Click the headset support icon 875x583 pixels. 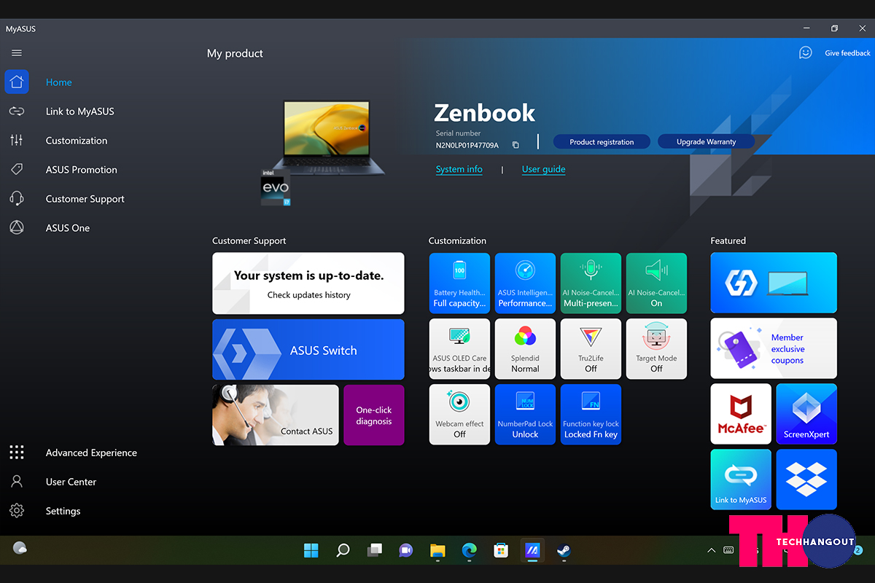pyautogui.click(x=17, y=199)
